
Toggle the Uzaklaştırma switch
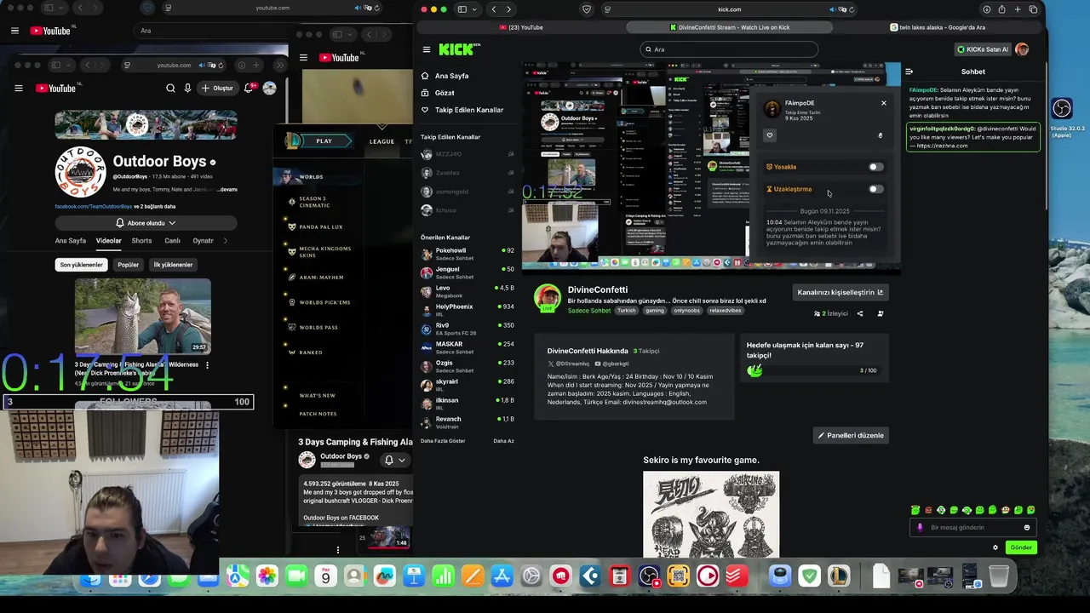[875, 189]
